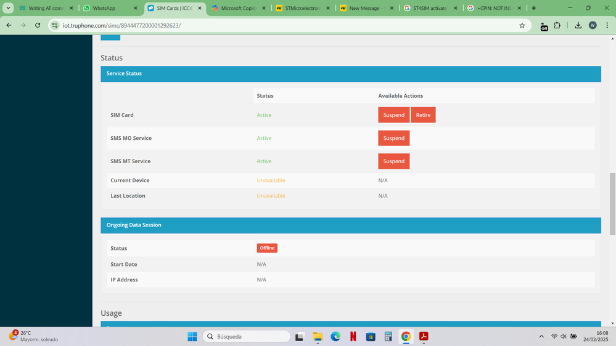Open File Explorer from the taskbar

[x=318, y=336]
